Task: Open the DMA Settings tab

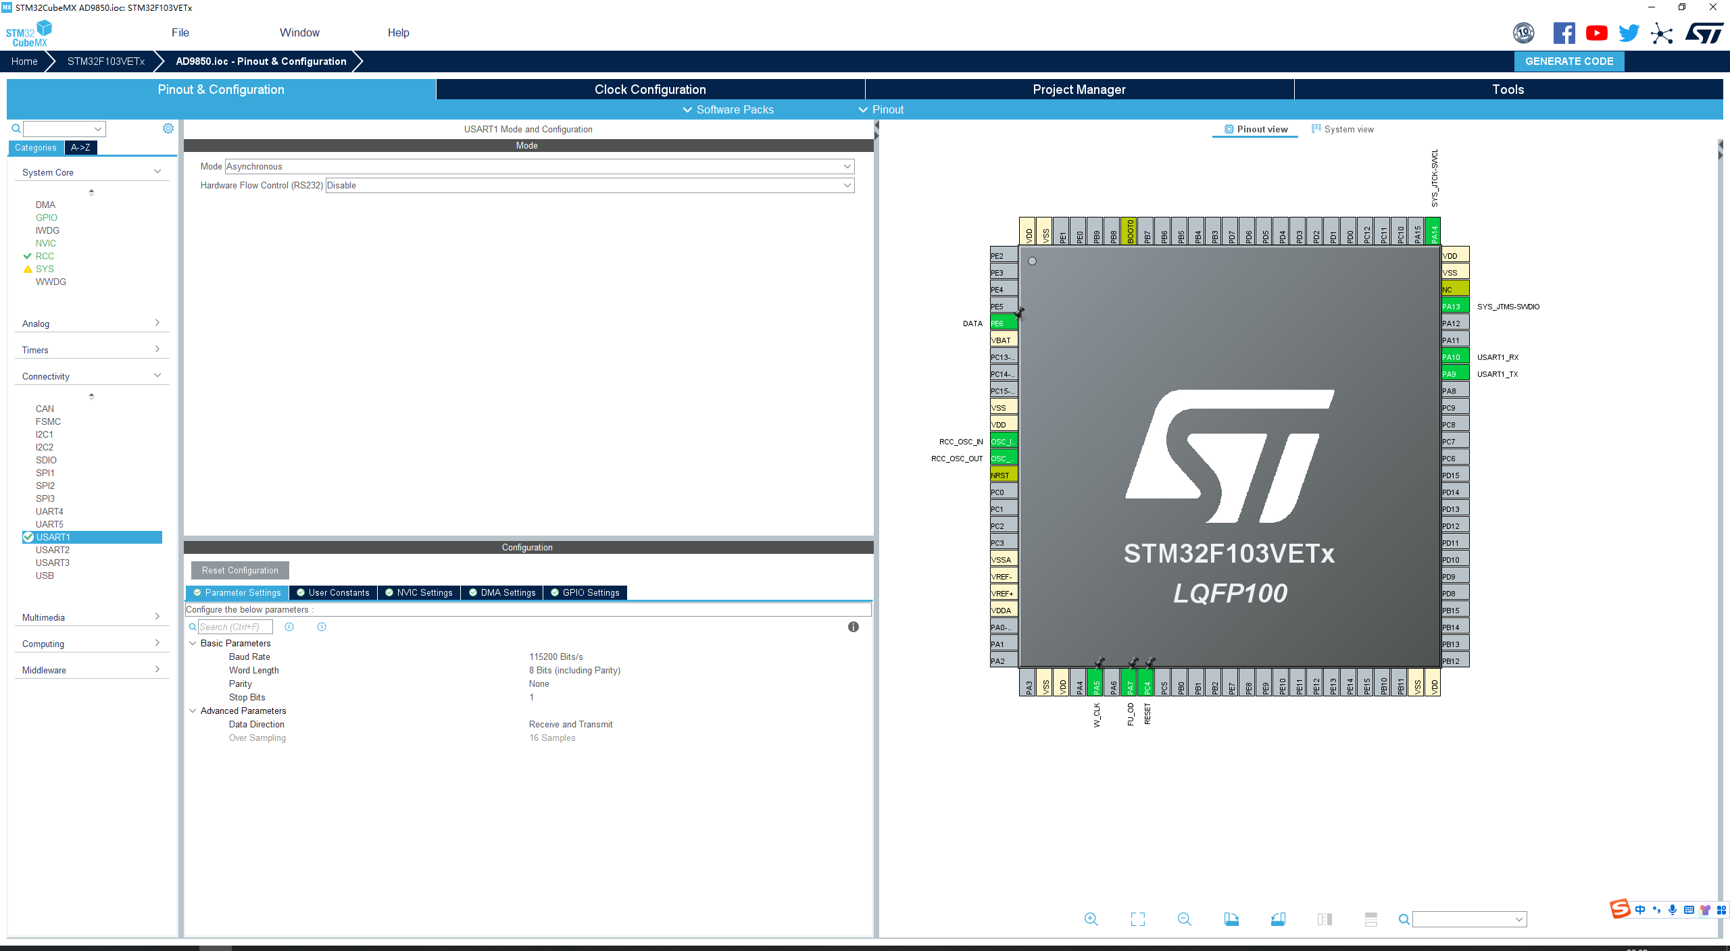Action: [x=502, y=592]
